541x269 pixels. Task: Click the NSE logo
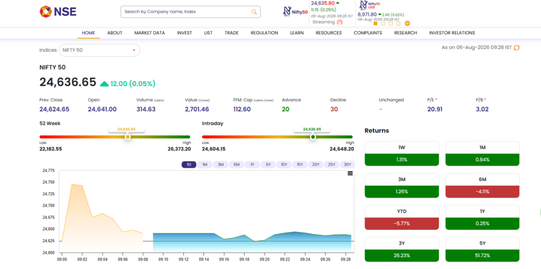pyautogui.click(x=58, y=12)
